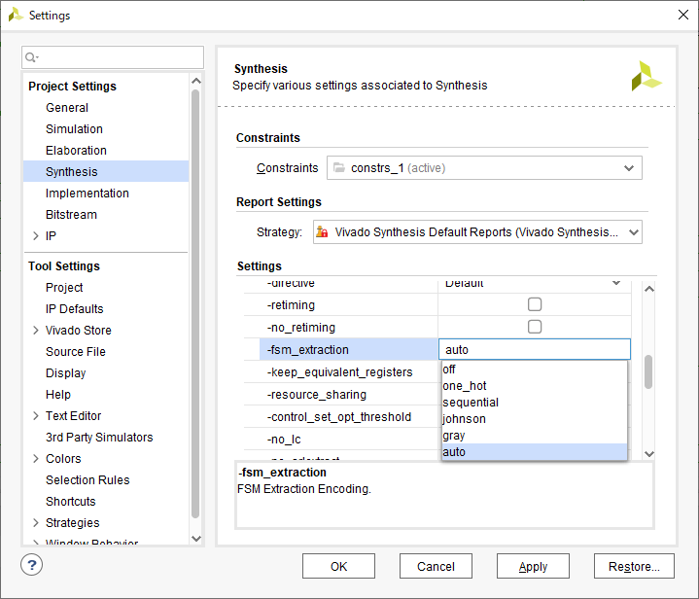Click the settings search field
Image resolution: width=699 pixels, height=599 pixels.
tap(113, 57)
